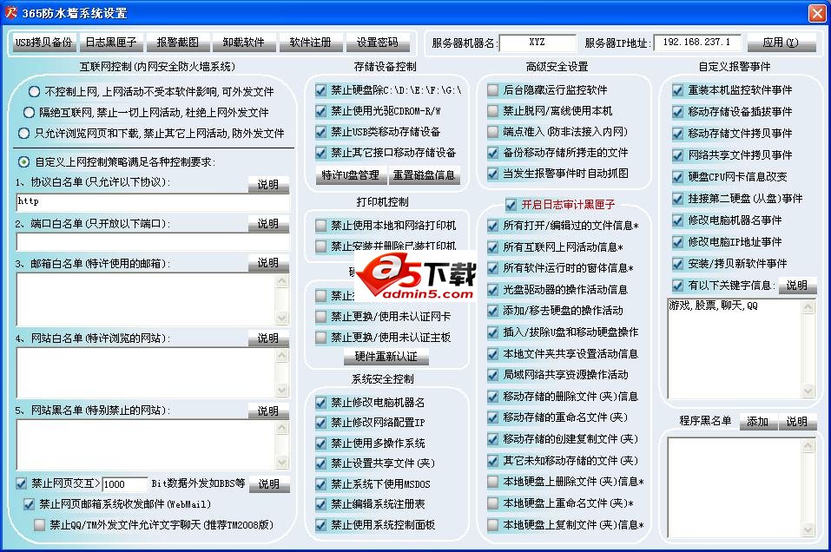Viewport: 831px width, 552px height.
Task: Toggle 后台隐藏运行监控软件
Action: [493, 89]
